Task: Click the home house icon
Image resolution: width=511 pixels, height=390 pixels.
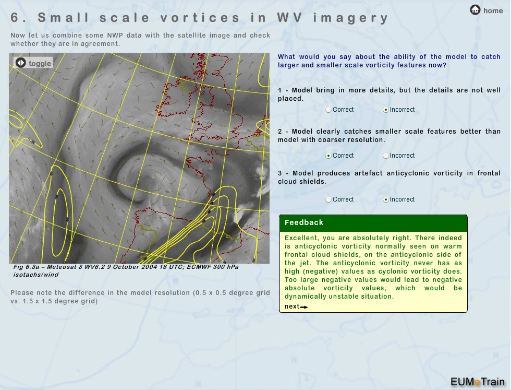Action: [475, 10]
